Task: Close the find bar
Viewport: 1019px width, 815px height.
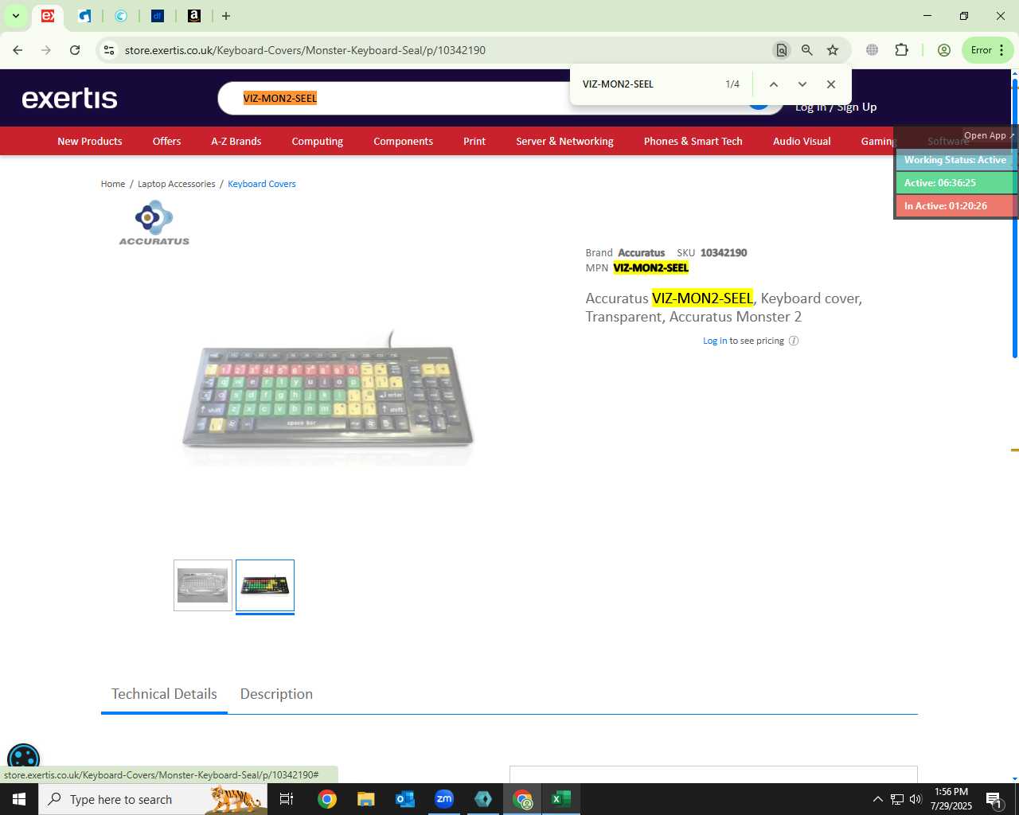Action: coord(831,84)
